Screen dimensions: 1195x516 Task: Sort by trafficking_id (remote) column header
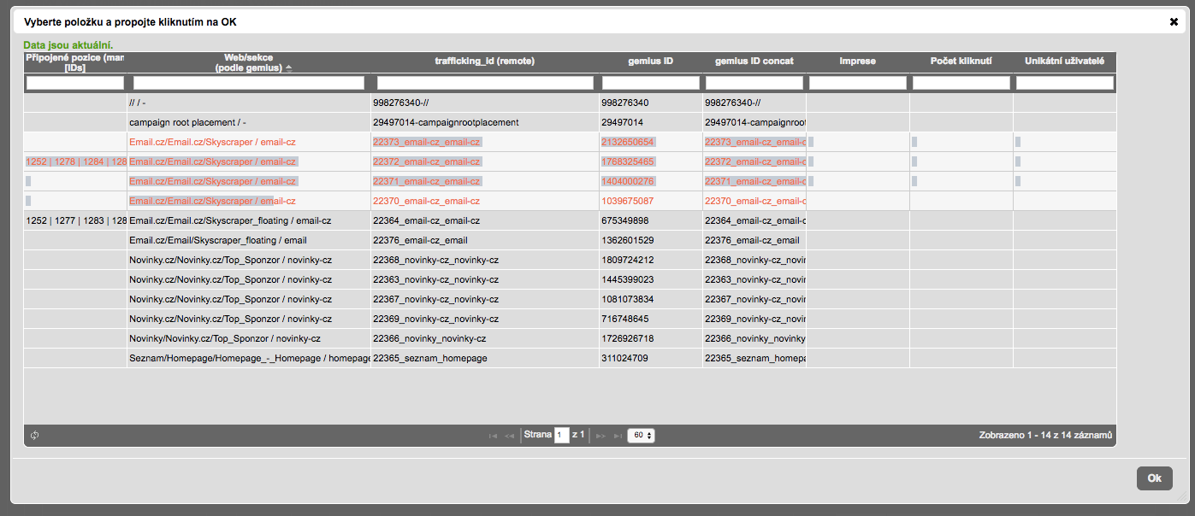(x=484, y=62)
